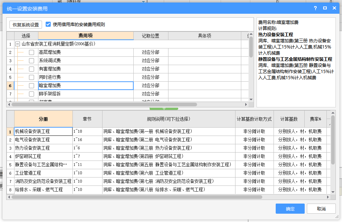Viewport: 342px width, 222px height.
Task: Click the 章节 column header
Action: 87,119
